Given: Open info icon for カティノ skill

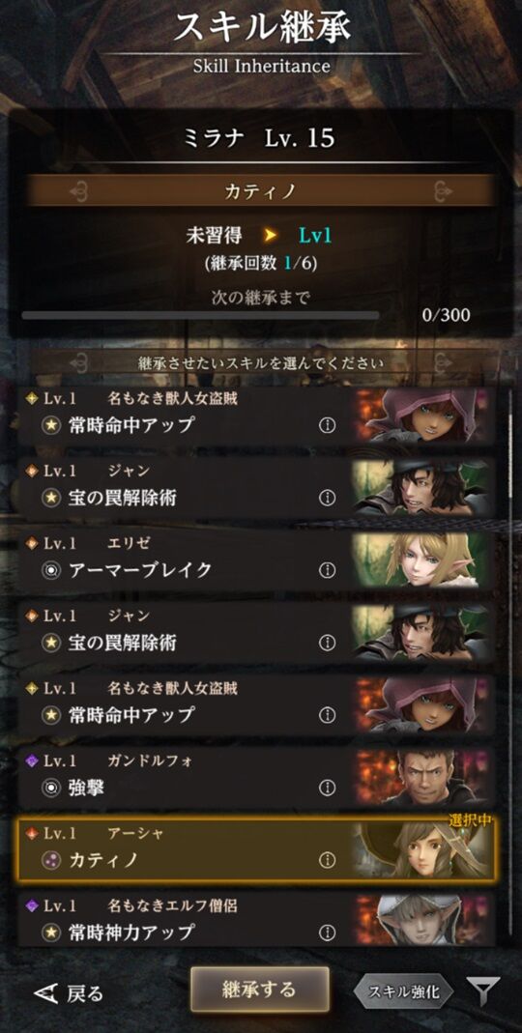Looking at the screenshot, I should (x=327, y=860).
